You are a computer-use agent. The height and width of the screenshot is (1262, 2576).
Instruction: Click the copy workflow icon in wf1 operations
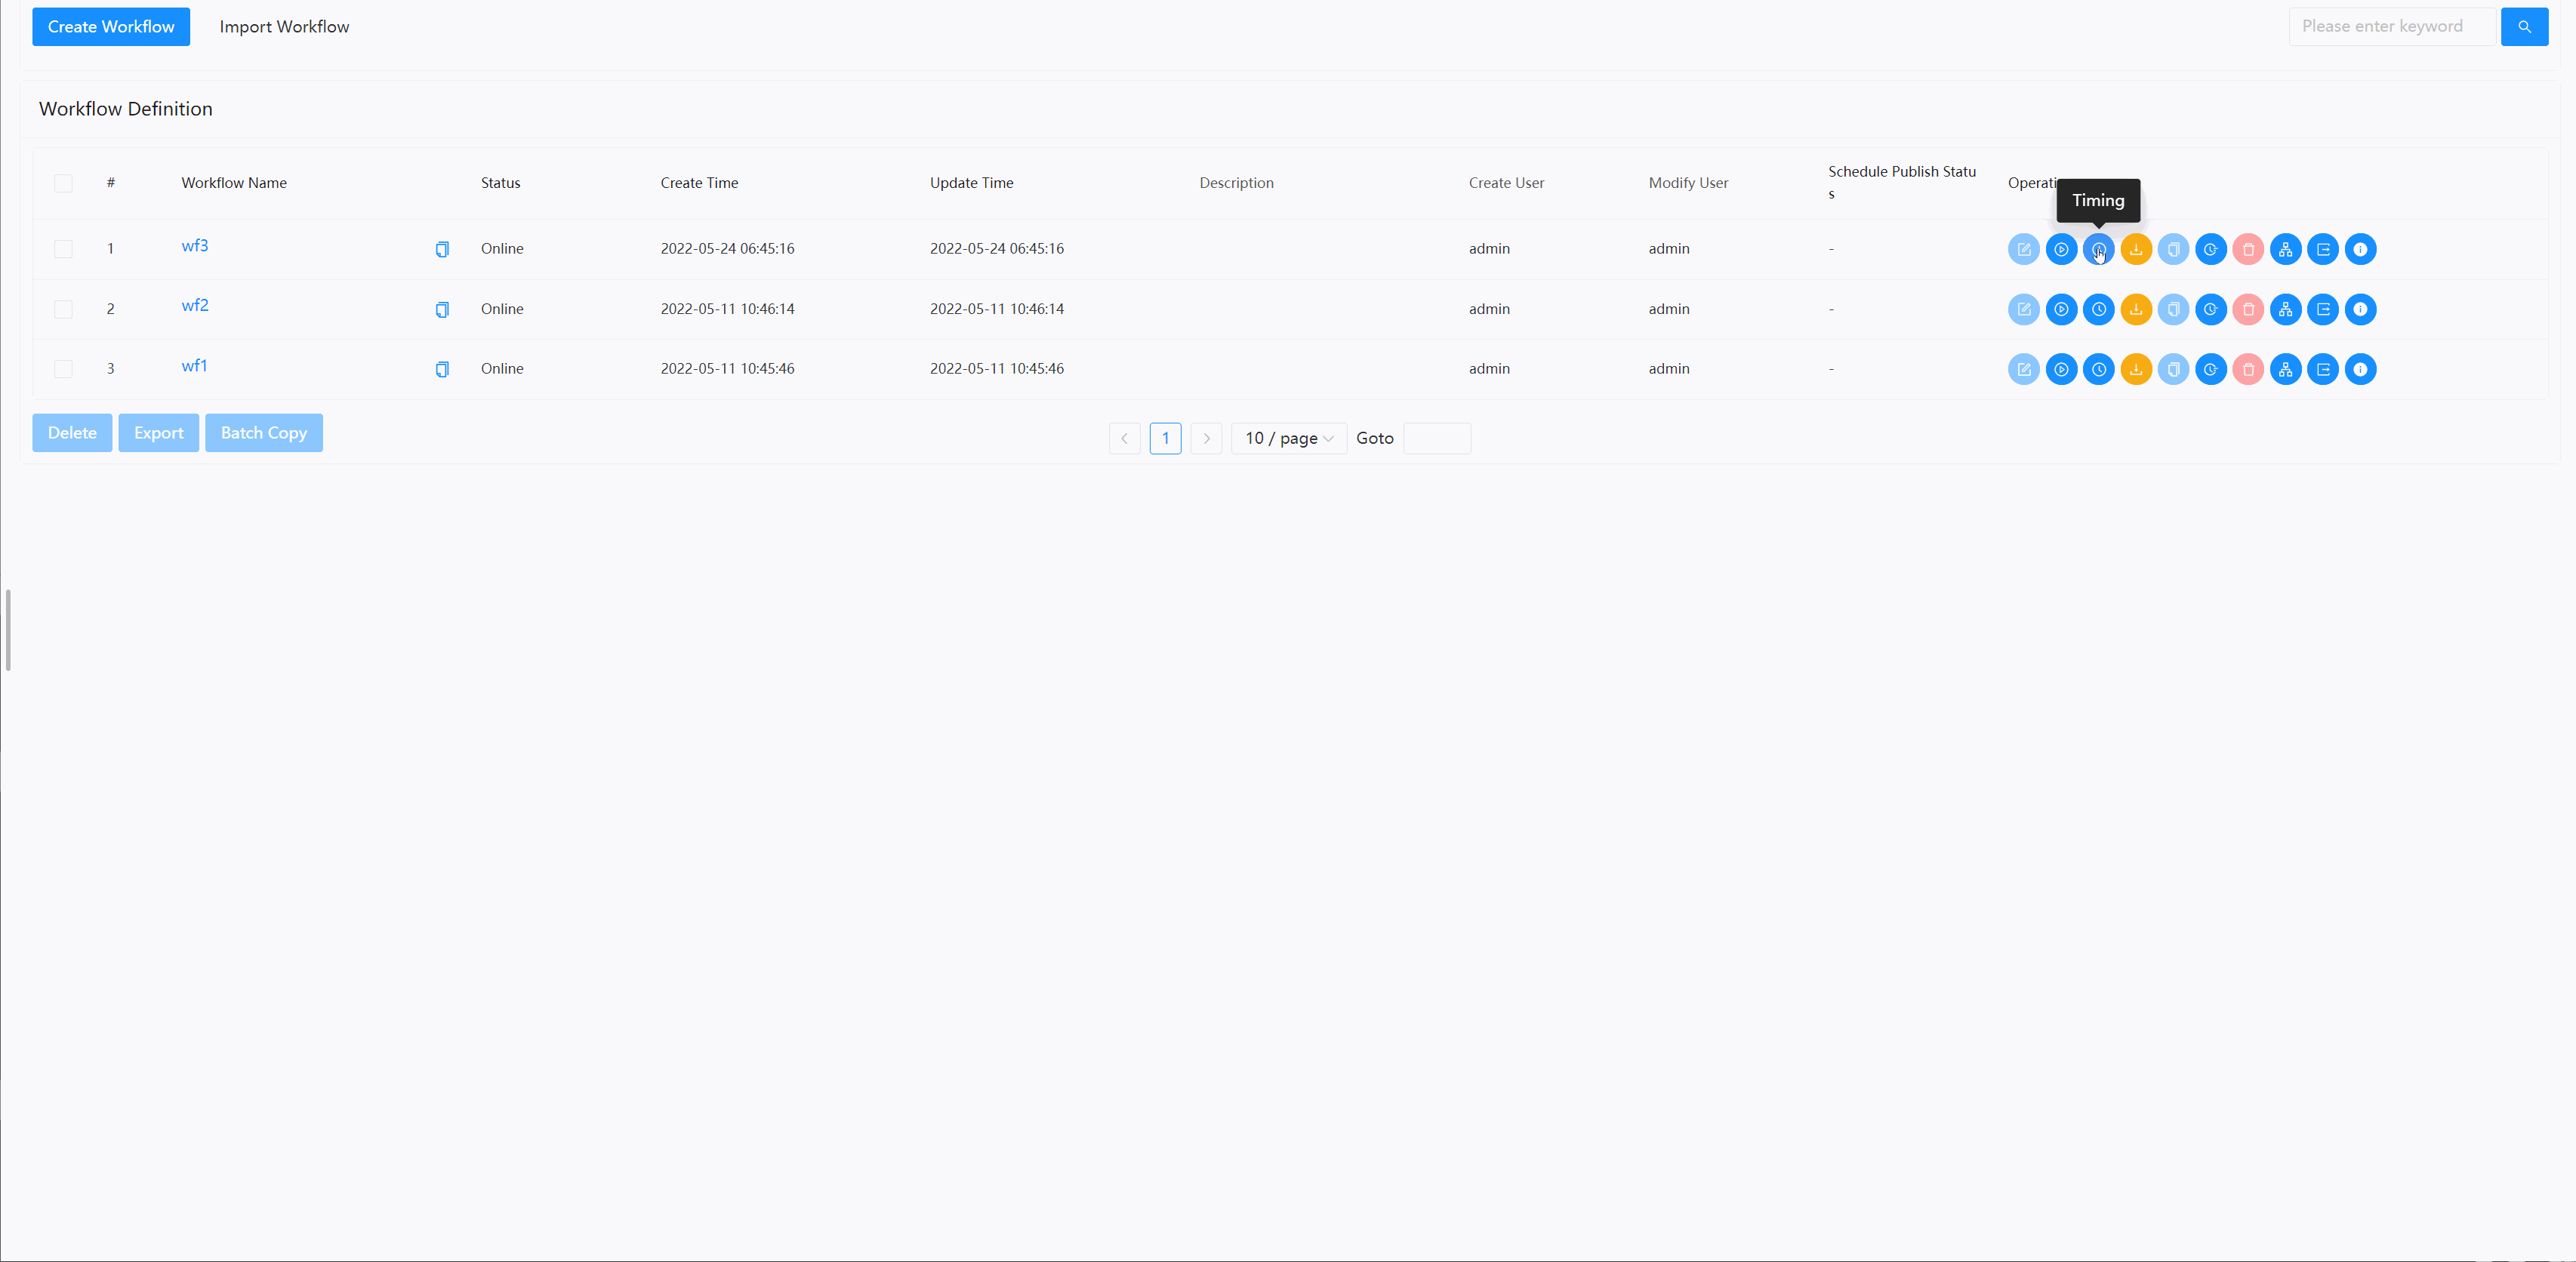[x=2173, y=369]
